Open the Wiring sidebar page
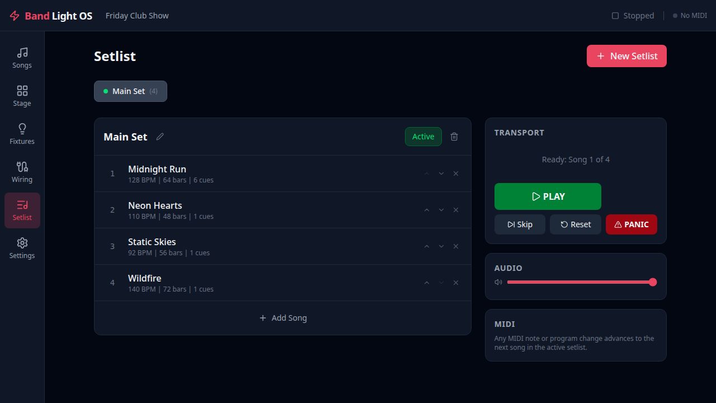The image size is (716, 403). pyautogui.click(x=22, y=172)
